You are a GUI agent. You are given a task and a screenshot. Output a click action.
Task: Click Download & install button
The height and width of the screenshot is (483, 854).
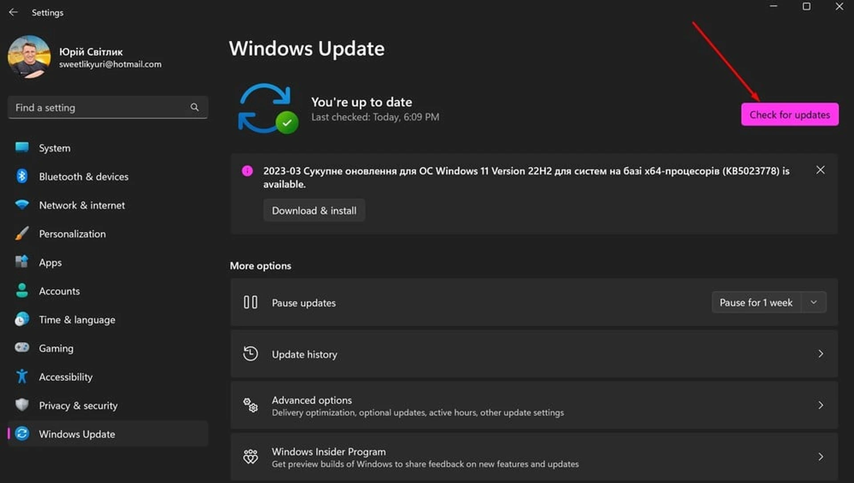point(314,210)
